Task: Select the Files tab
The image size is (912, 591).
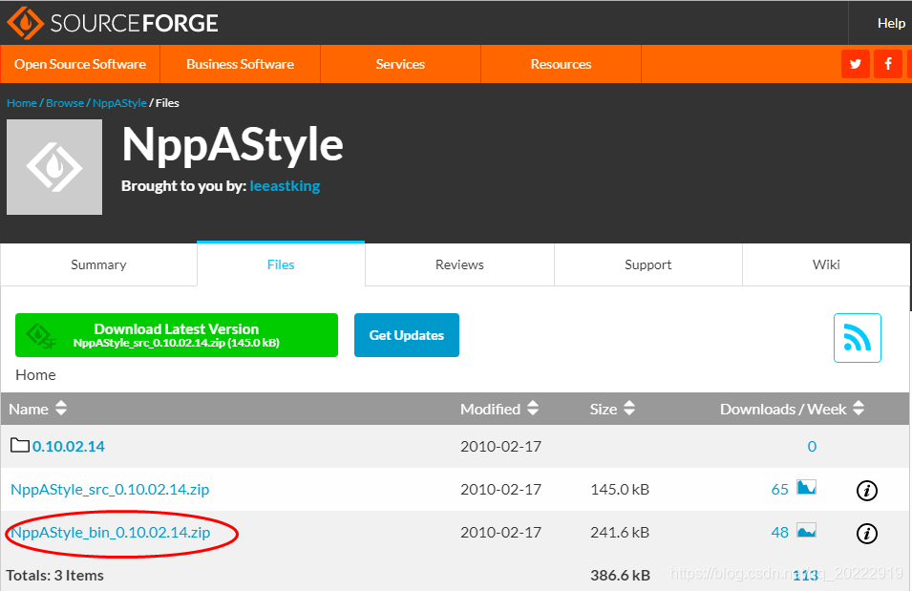Action: (281, 264)
